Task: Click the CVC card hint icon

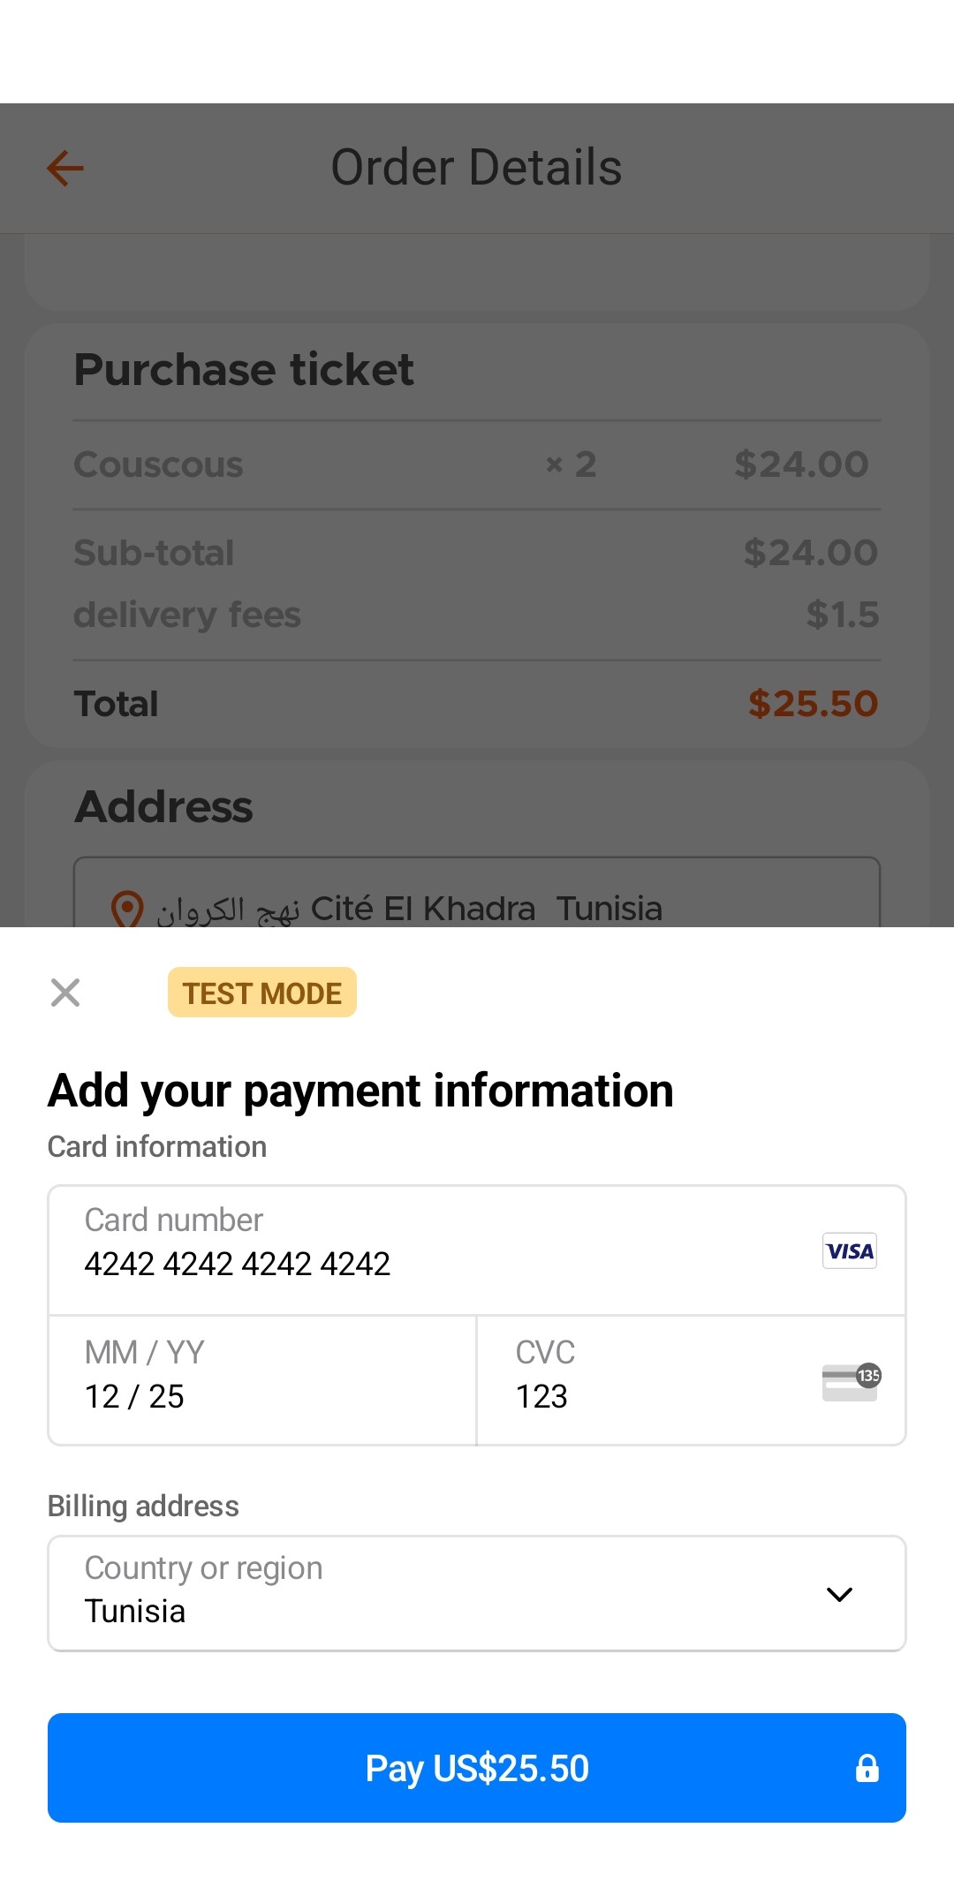Action: [x=851, y=1381]
